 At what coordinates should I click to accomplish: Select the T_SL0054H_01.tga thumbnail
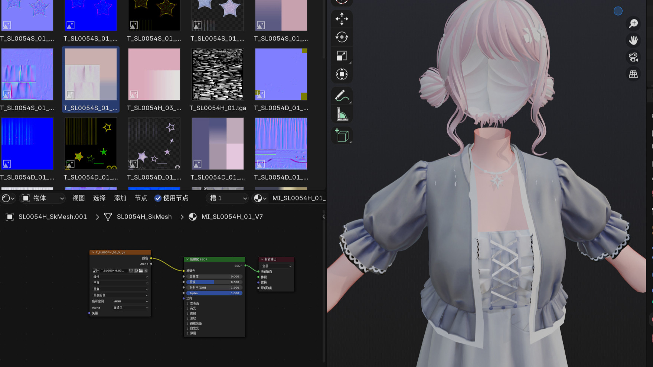218,74
